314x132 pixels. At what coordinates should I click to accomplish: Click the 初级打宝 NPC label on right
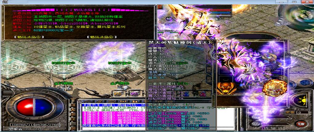119,63
